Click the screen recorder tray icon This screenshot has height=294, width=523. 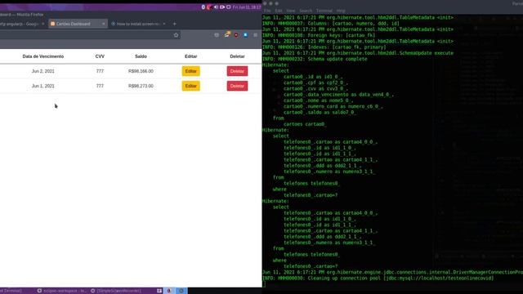222,7
